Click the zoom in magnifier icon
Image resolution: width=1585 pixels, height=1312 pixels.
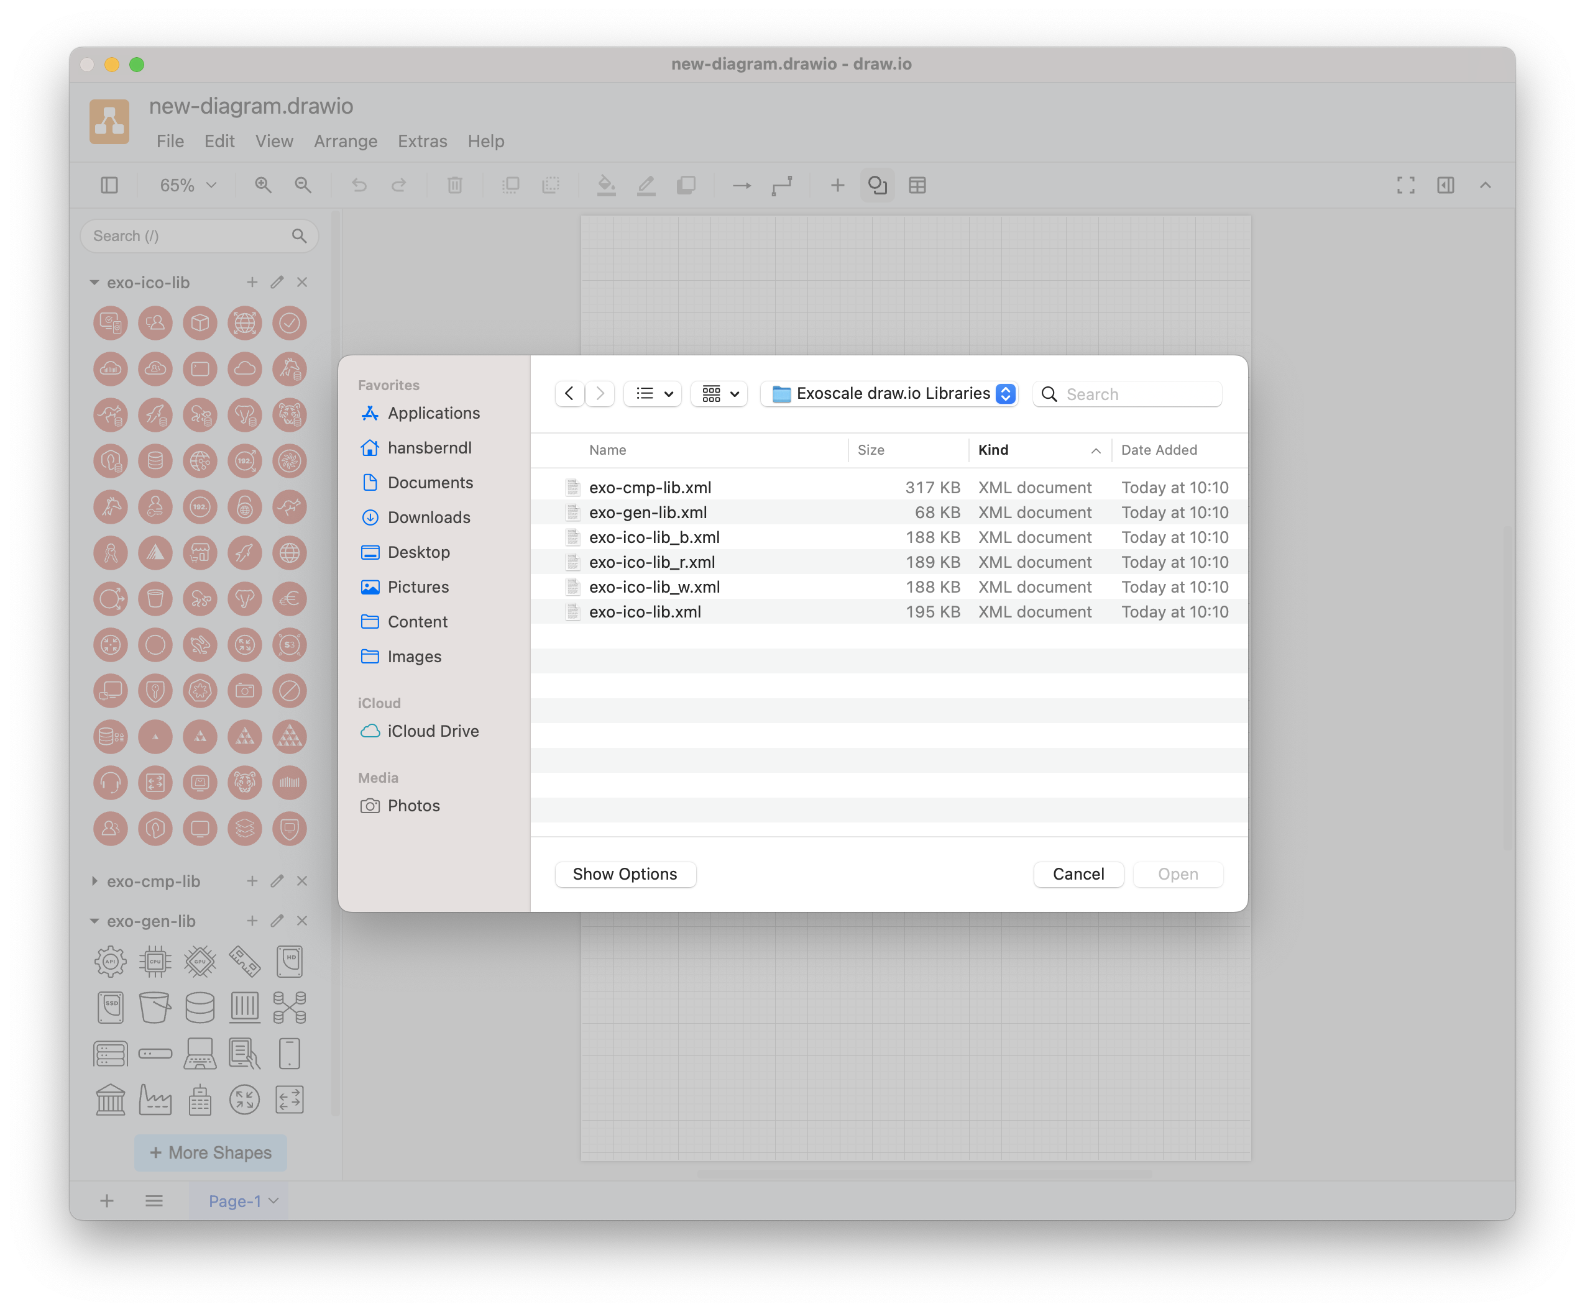pyautogui.click(x=263, y=185)
